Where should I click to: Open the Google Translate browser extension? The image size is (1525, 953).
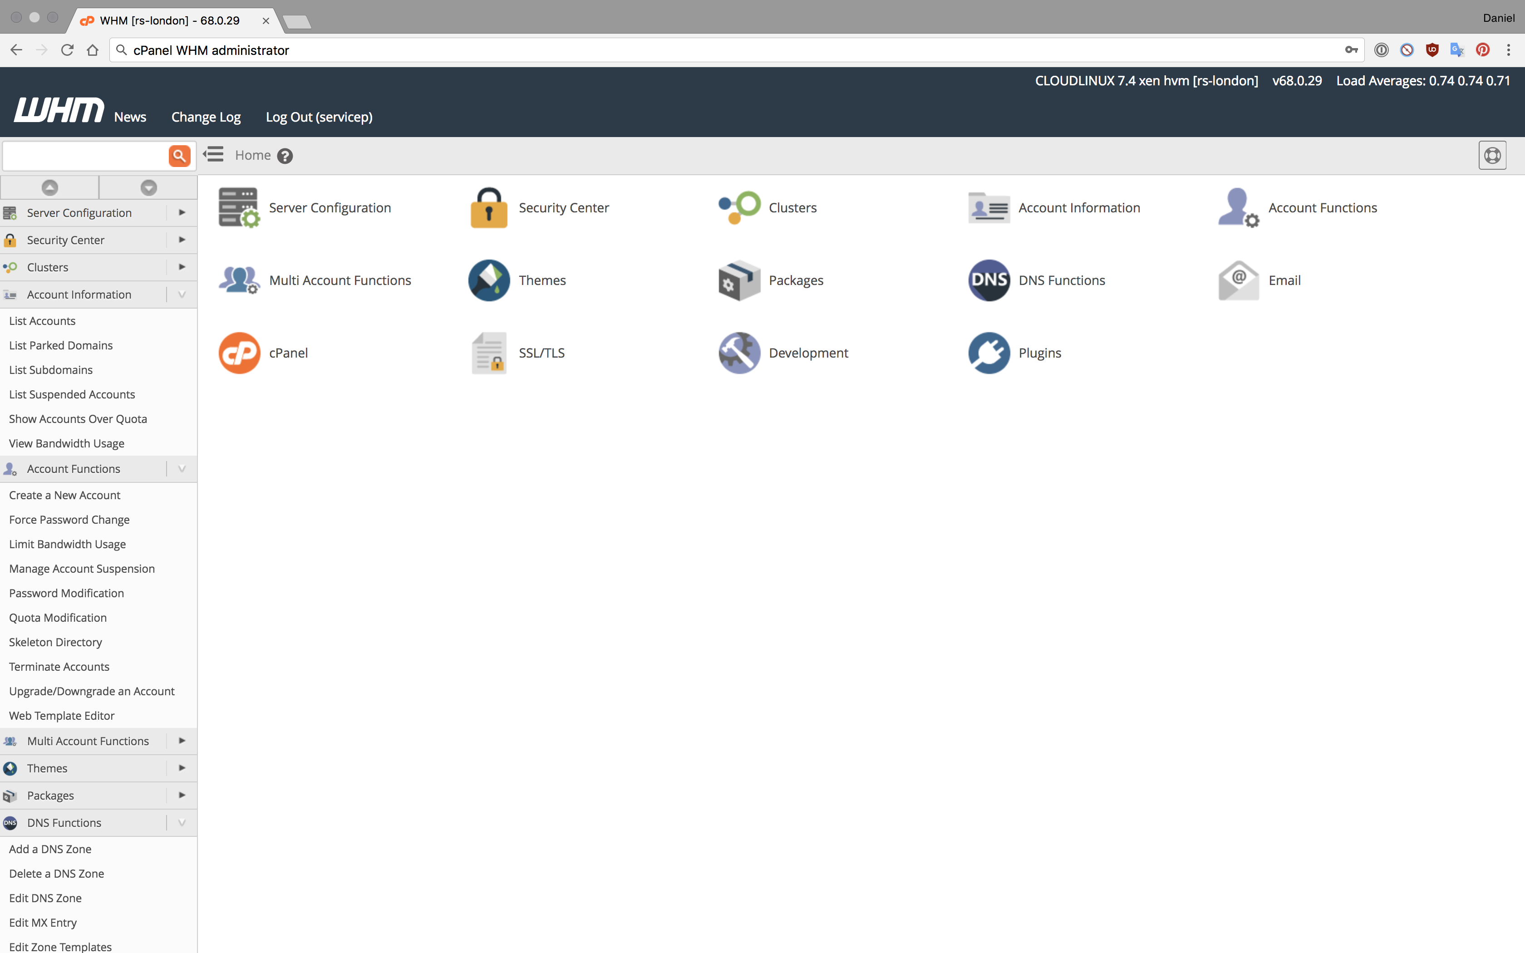tap(1457, 50)
